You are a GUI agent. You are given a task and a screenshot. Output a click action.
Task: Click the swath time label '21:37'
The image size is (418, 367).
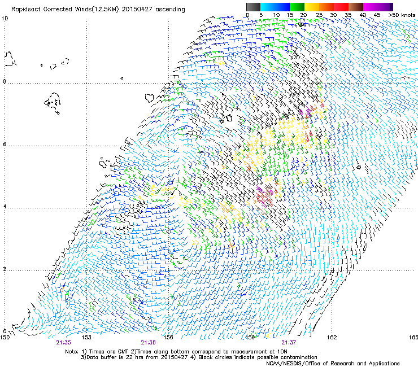coord(289,343)
